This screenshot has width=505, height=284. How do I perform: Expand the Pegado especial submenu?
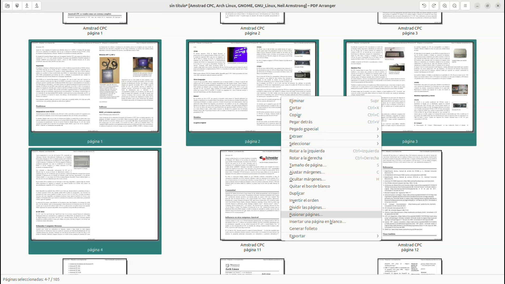pyautogui.click(x=331, y=129)
